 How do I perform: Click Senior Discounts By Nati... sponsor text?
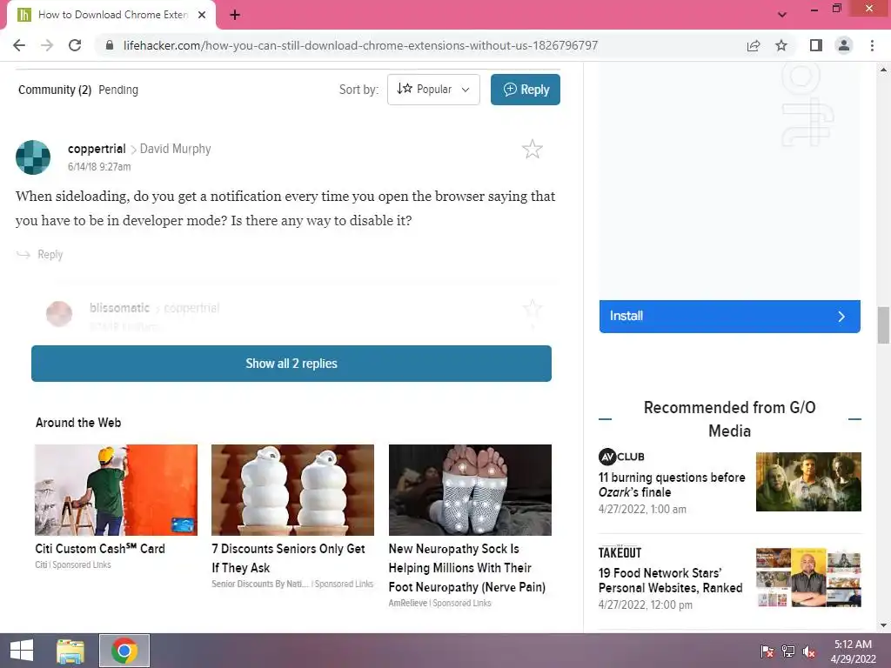(261, 584)
